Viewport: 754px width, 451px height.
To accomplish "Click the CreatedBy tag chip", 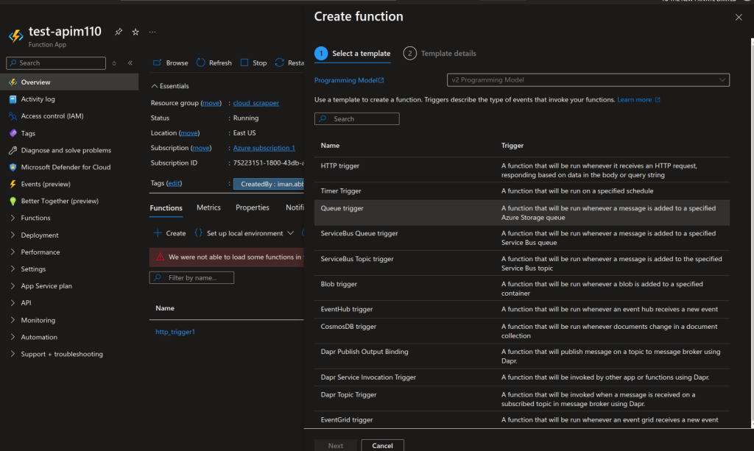I will 269,184.
